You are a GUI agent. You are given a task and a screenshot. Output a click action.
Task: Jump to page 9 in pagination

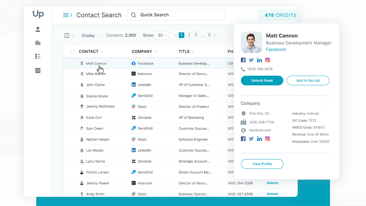(209, 35)
